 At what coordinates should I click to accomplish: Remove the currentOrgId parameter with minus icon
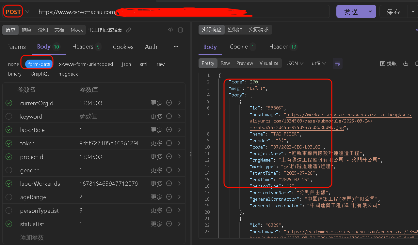point(169,103)
